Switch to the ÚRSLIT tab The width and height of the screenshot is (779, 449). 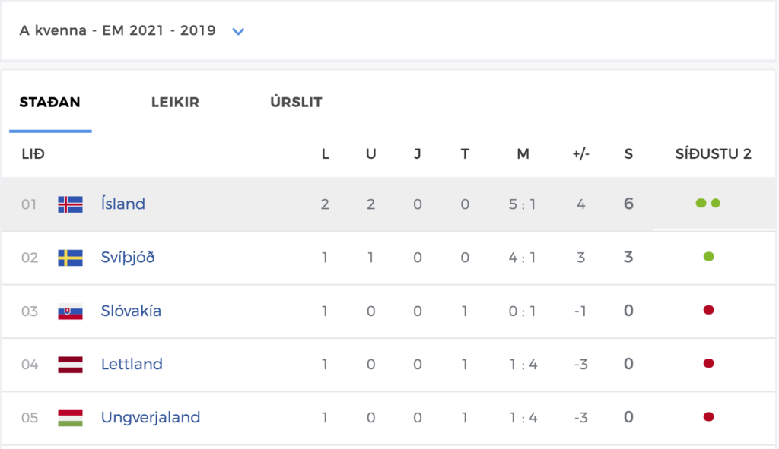point(296,103)
